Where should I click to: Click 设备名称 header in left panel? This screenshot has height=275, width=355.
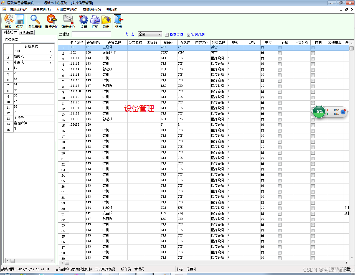click(31, 47)
